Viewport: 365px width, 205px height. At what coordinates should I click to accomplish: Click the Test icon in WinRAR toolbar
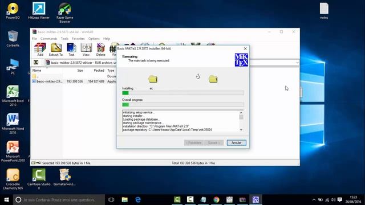tap(71, 50)
